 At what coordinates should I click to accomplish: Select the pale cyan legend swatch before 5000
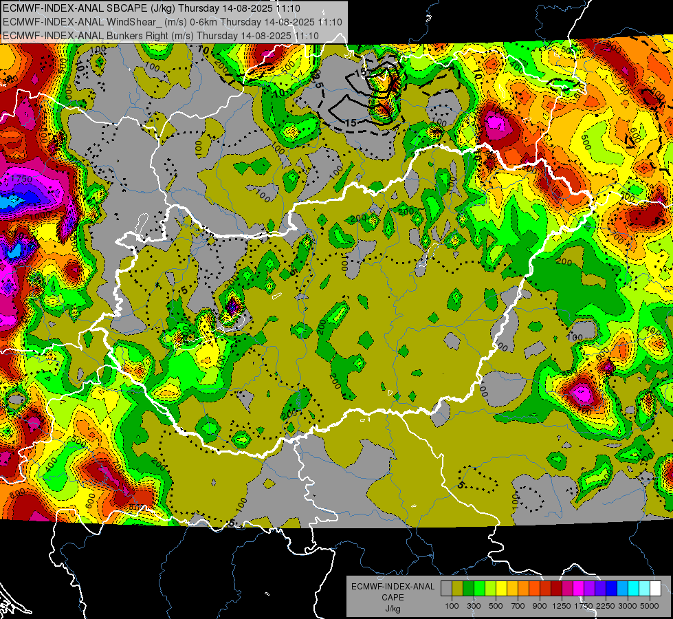(x=644, y=589)
